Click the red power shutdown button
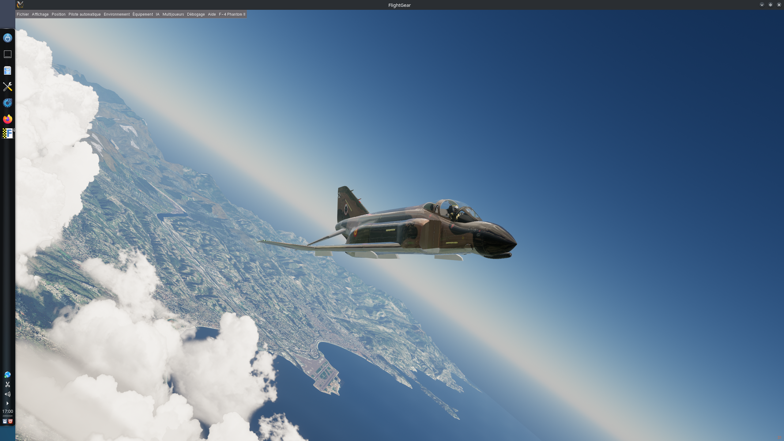Image resolution: width=784 pixels, height=441 pixels. 10,421
